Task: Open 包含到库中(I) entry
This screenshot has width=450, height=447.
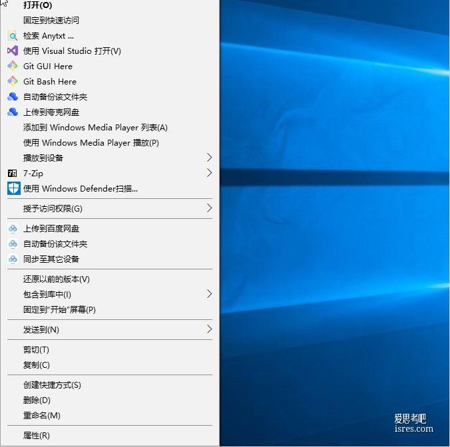Action: pos(110,295)
